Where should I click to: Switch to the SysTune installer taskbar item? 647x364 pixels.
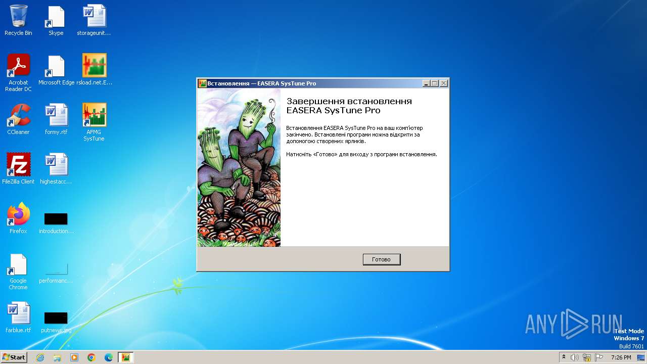126,357
